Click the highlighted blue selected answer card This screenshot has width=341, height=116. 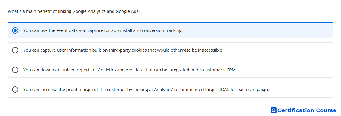[170, 30]
